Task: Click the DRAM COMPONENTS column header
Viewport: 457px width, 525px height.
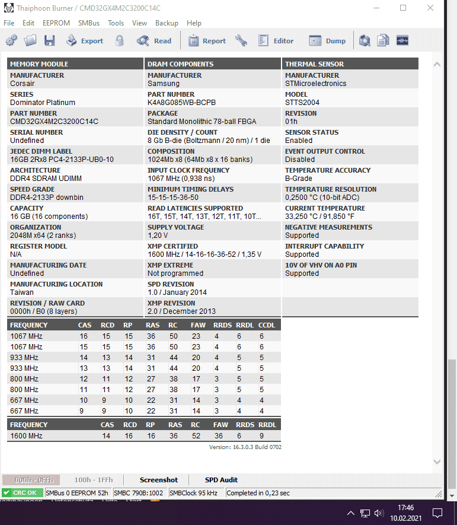Action: pos(213,64)
